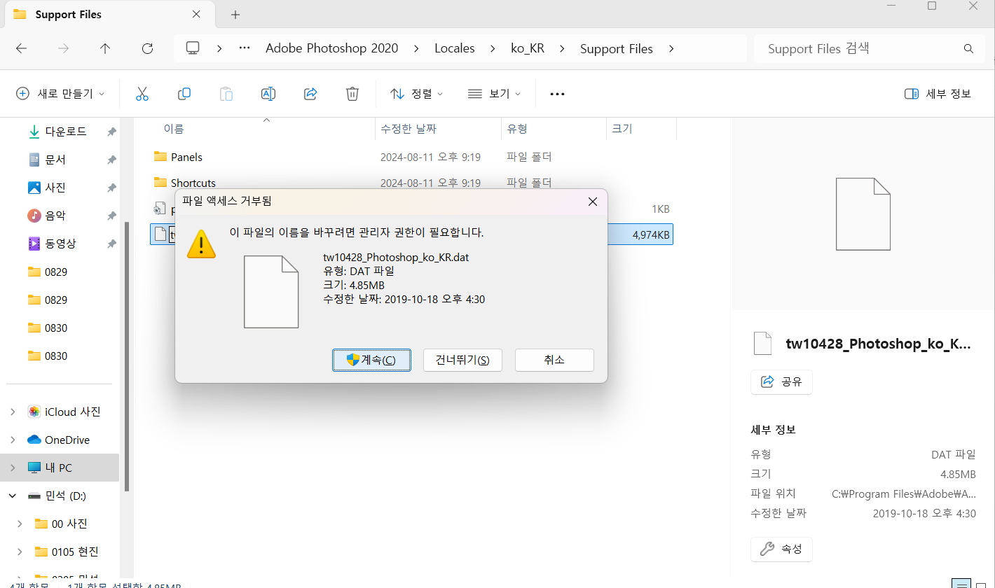Click the search magnifier icon
This screenshot has width=995, height=588.
(969, 49)
